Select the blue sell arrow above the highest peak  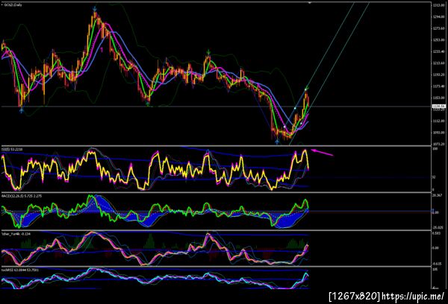point(95,9)
